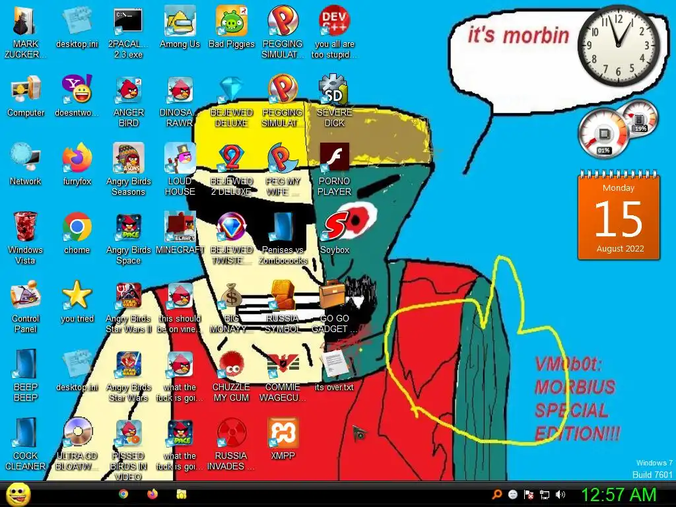The image size is (676, 507).
Task: Open Control Panel
Action: pyautogui.click(x=26, y=296)
